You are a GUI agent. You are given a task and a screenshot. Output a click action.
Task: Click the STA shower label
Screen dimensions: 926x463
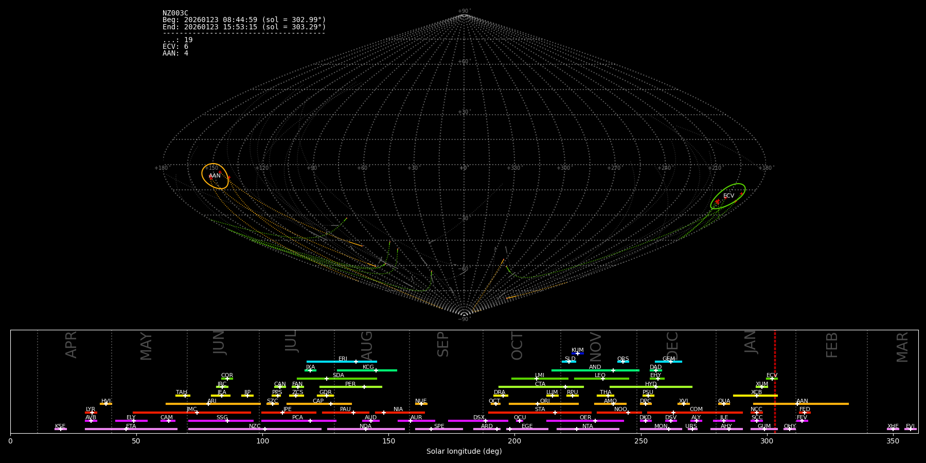(x=540, y=409)
